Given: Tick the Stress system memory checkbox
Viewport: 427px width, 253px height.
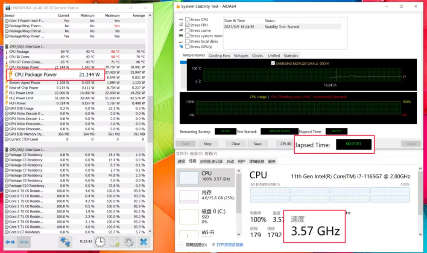Looking at the screenshot, I should pos(187,36).
